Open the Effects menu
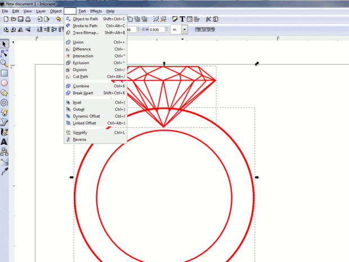 (96, 11)
